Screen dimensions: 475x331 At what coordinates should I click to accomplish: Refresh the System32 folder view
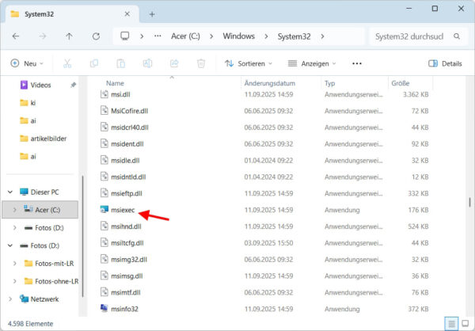click(x=96, y=36)
